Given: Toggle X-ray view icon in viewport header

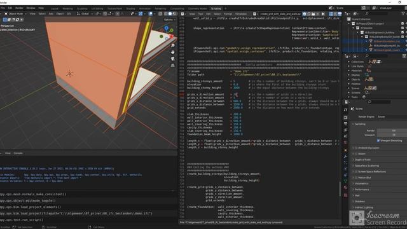Looking at the screenshot, I should 160,14.
